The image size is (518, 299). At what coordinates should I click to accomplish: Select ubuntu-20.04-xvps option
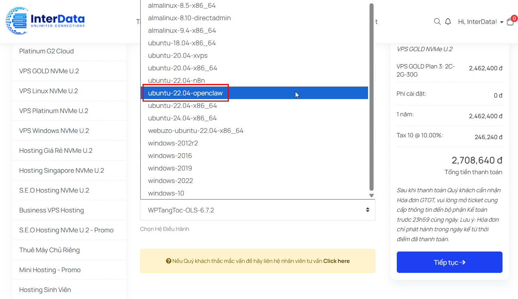(x=255, y=56)
